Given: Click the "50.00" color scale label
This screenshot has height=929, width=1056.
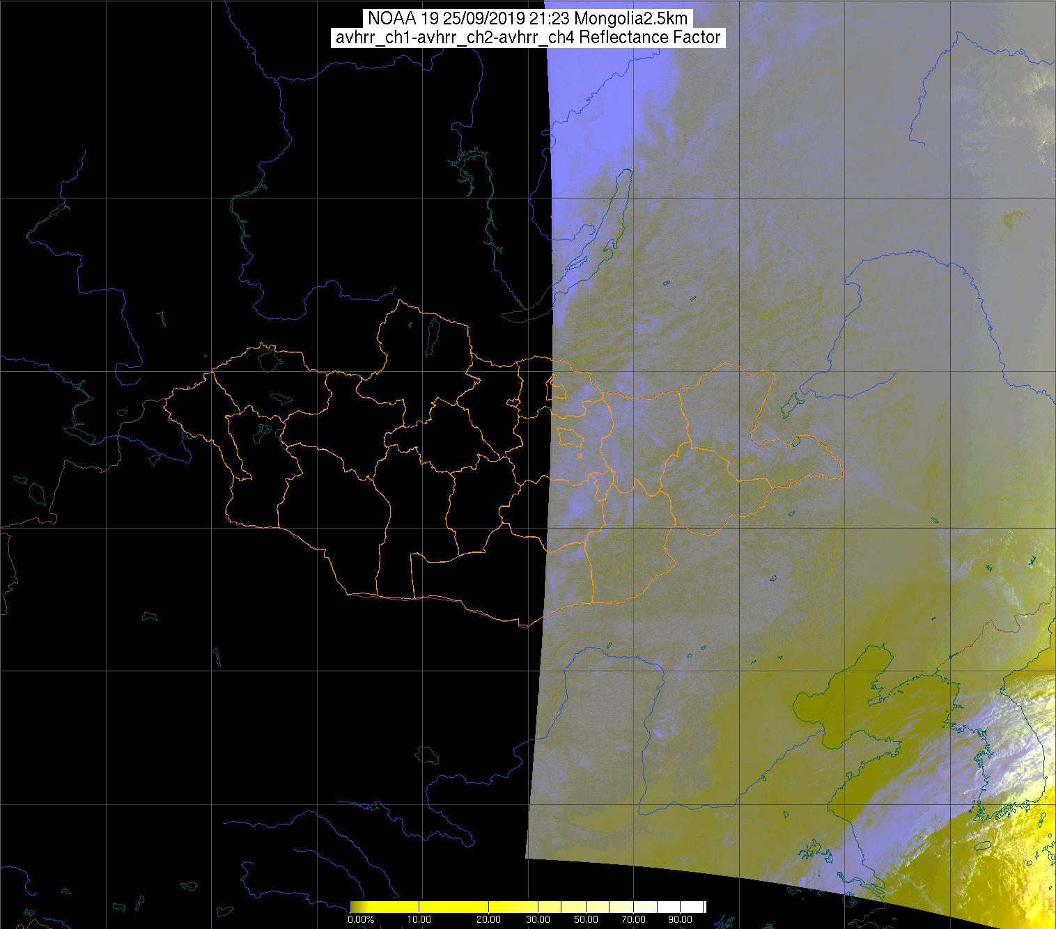Looking at the screenshot, I should point(586,919).
